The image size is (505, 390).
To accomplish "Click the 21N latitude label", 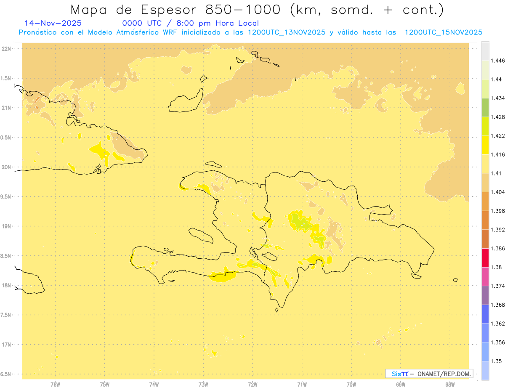I will coord(7,108).
